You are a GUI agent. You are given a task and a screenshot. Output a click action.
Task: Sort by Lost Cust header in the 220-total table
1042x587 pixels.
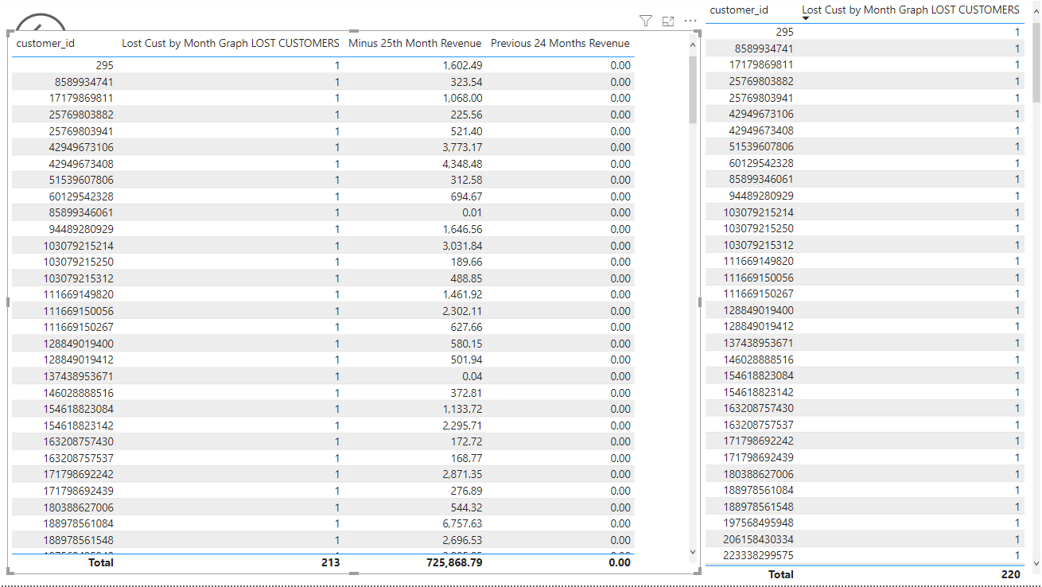pos(911,10)
